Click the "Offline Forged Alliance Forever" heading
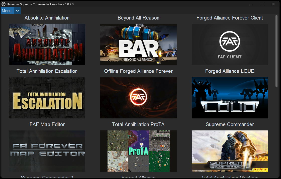Screen dimensions: 281x179 pyautogui.click(x=138, y=71)
